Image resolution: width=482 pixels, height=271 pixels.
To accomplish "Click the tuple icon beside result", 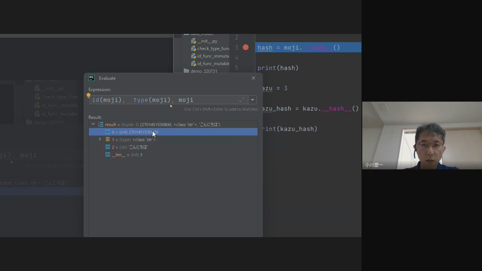I will point(101,124).
